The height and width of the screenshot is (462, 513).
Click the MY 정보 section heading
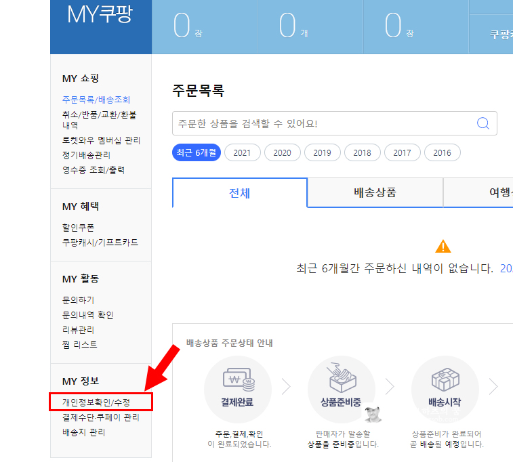pos(81,381)
